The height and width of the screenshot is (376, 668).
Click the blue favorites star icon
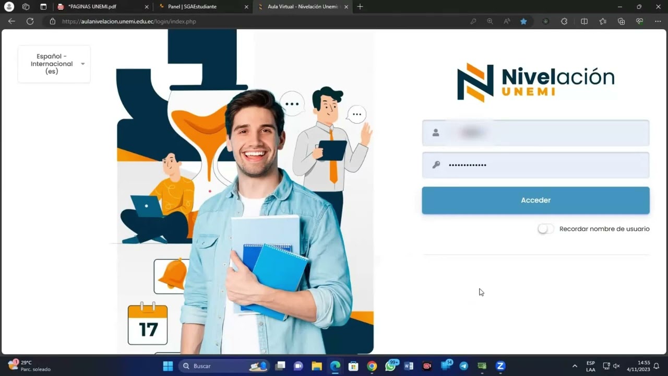pos(523,21)
